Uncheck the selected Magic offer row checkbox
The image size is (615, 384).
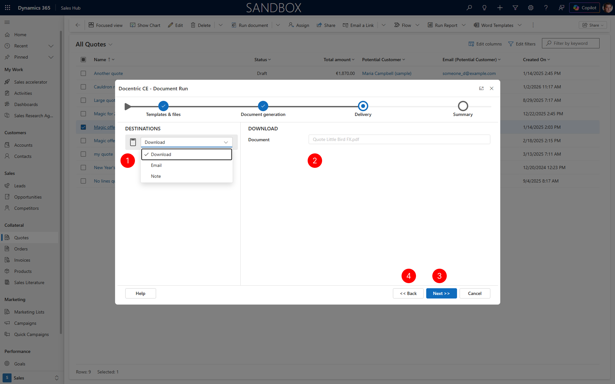[83, 127]
